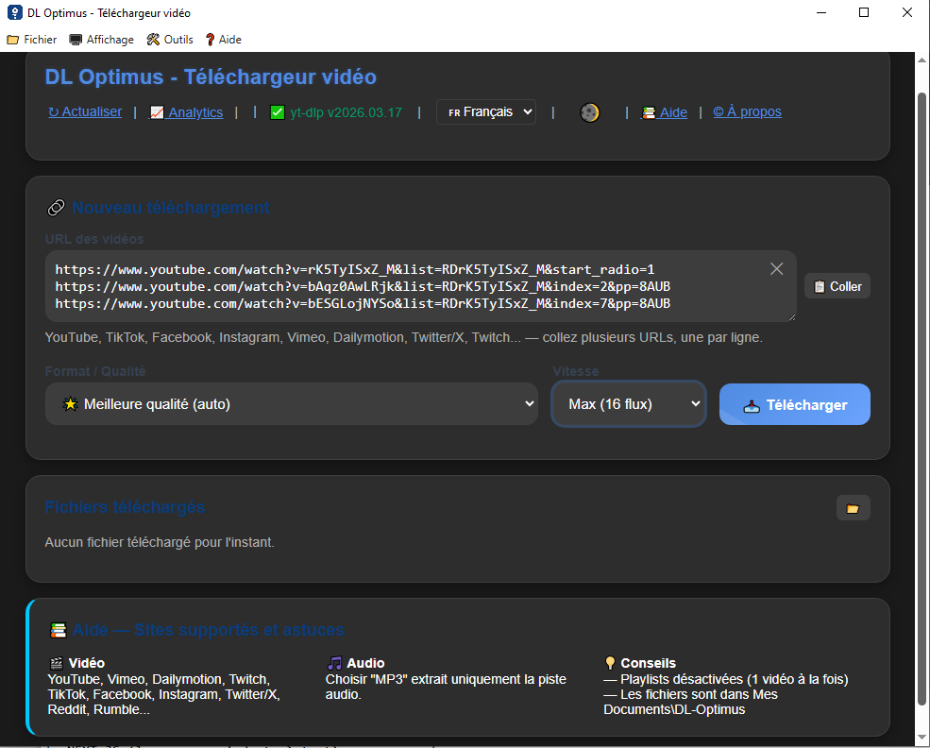Open the Aide menu in menu bar

(x=224, y=40)
